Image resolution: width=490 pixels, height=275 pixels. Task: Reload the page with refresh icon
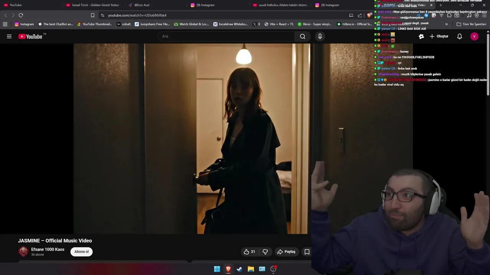point(21,15)
